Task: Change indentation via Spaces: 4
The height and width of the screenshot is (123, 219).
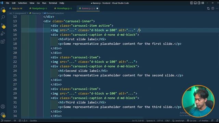Action: 151,121
